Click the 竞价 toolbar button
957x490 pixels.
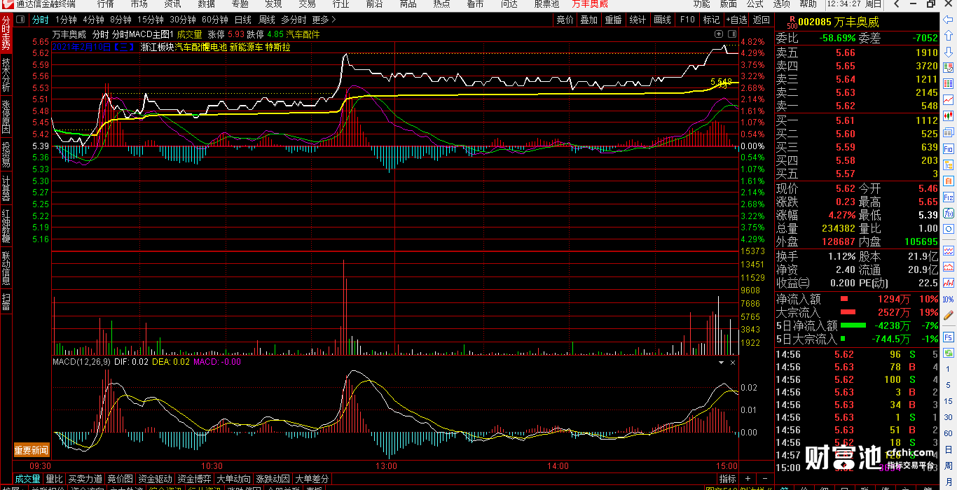tap(565, 20)
